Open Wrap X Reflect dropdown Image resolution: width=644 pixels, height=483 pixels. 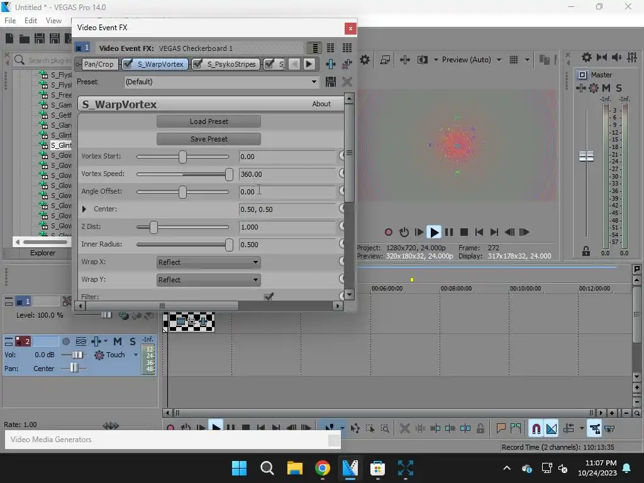pyautogui.click(x=209, y=262)
